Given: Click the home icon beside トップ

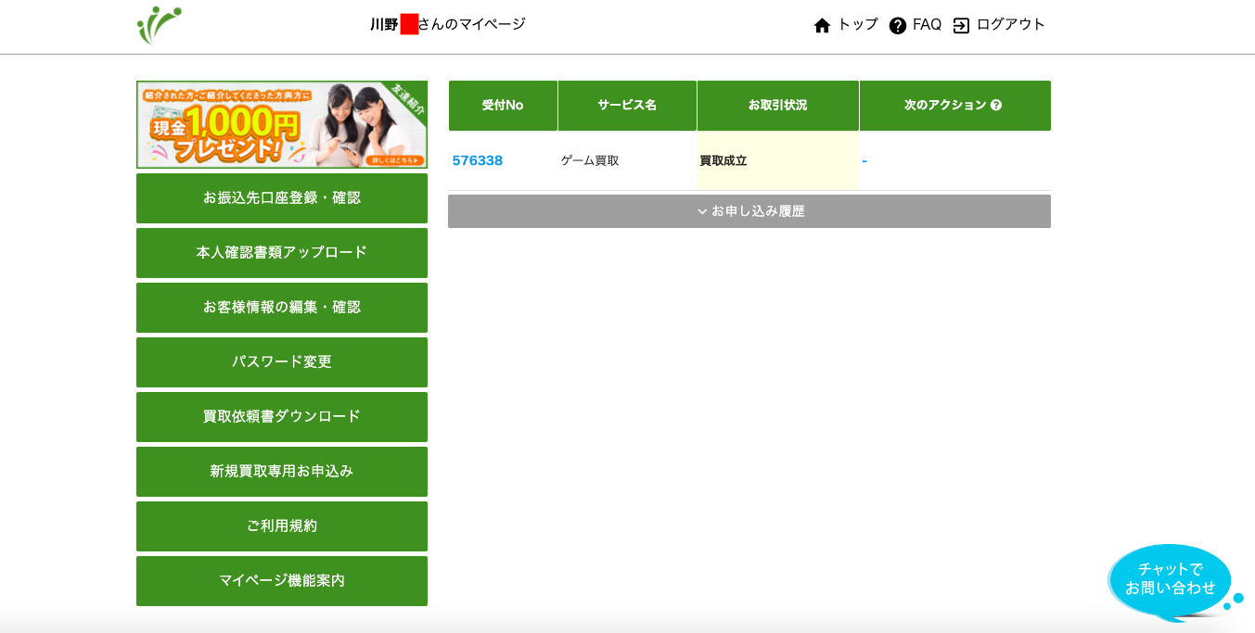Looking at the screenshot, I should [x=822, y=26].
